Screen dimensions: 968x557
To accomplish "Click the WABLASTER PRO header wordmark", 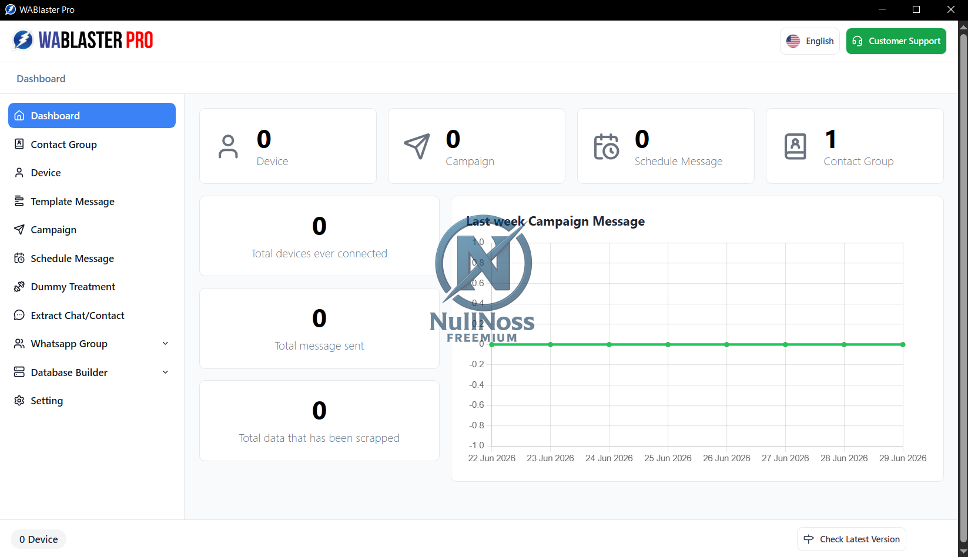I will 96,40.
